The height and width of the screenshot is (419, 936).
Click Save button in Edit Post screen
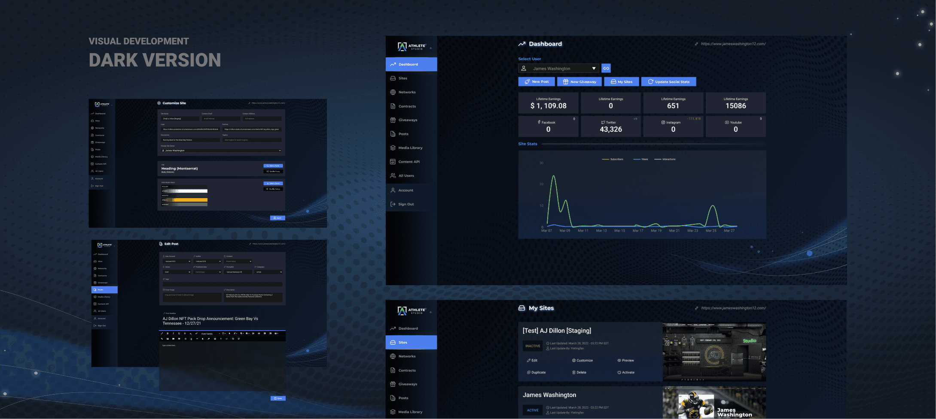(x=278, y=398)
